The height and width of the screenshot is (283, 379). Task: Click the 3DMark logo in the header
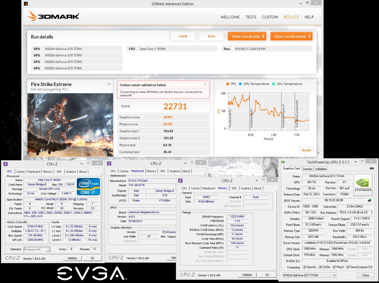coord(53,16)
